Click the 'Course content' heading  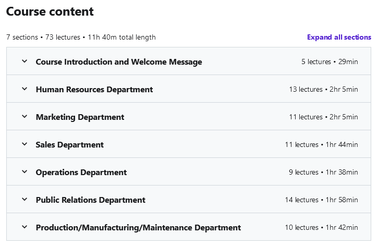pyautogui.click(x=50, y=11)
